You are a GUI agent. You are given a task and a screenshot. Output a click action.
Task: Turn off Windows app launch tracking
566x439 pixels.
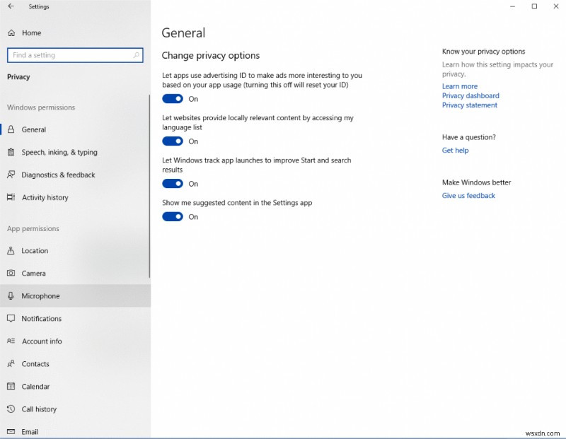point(173,184)
